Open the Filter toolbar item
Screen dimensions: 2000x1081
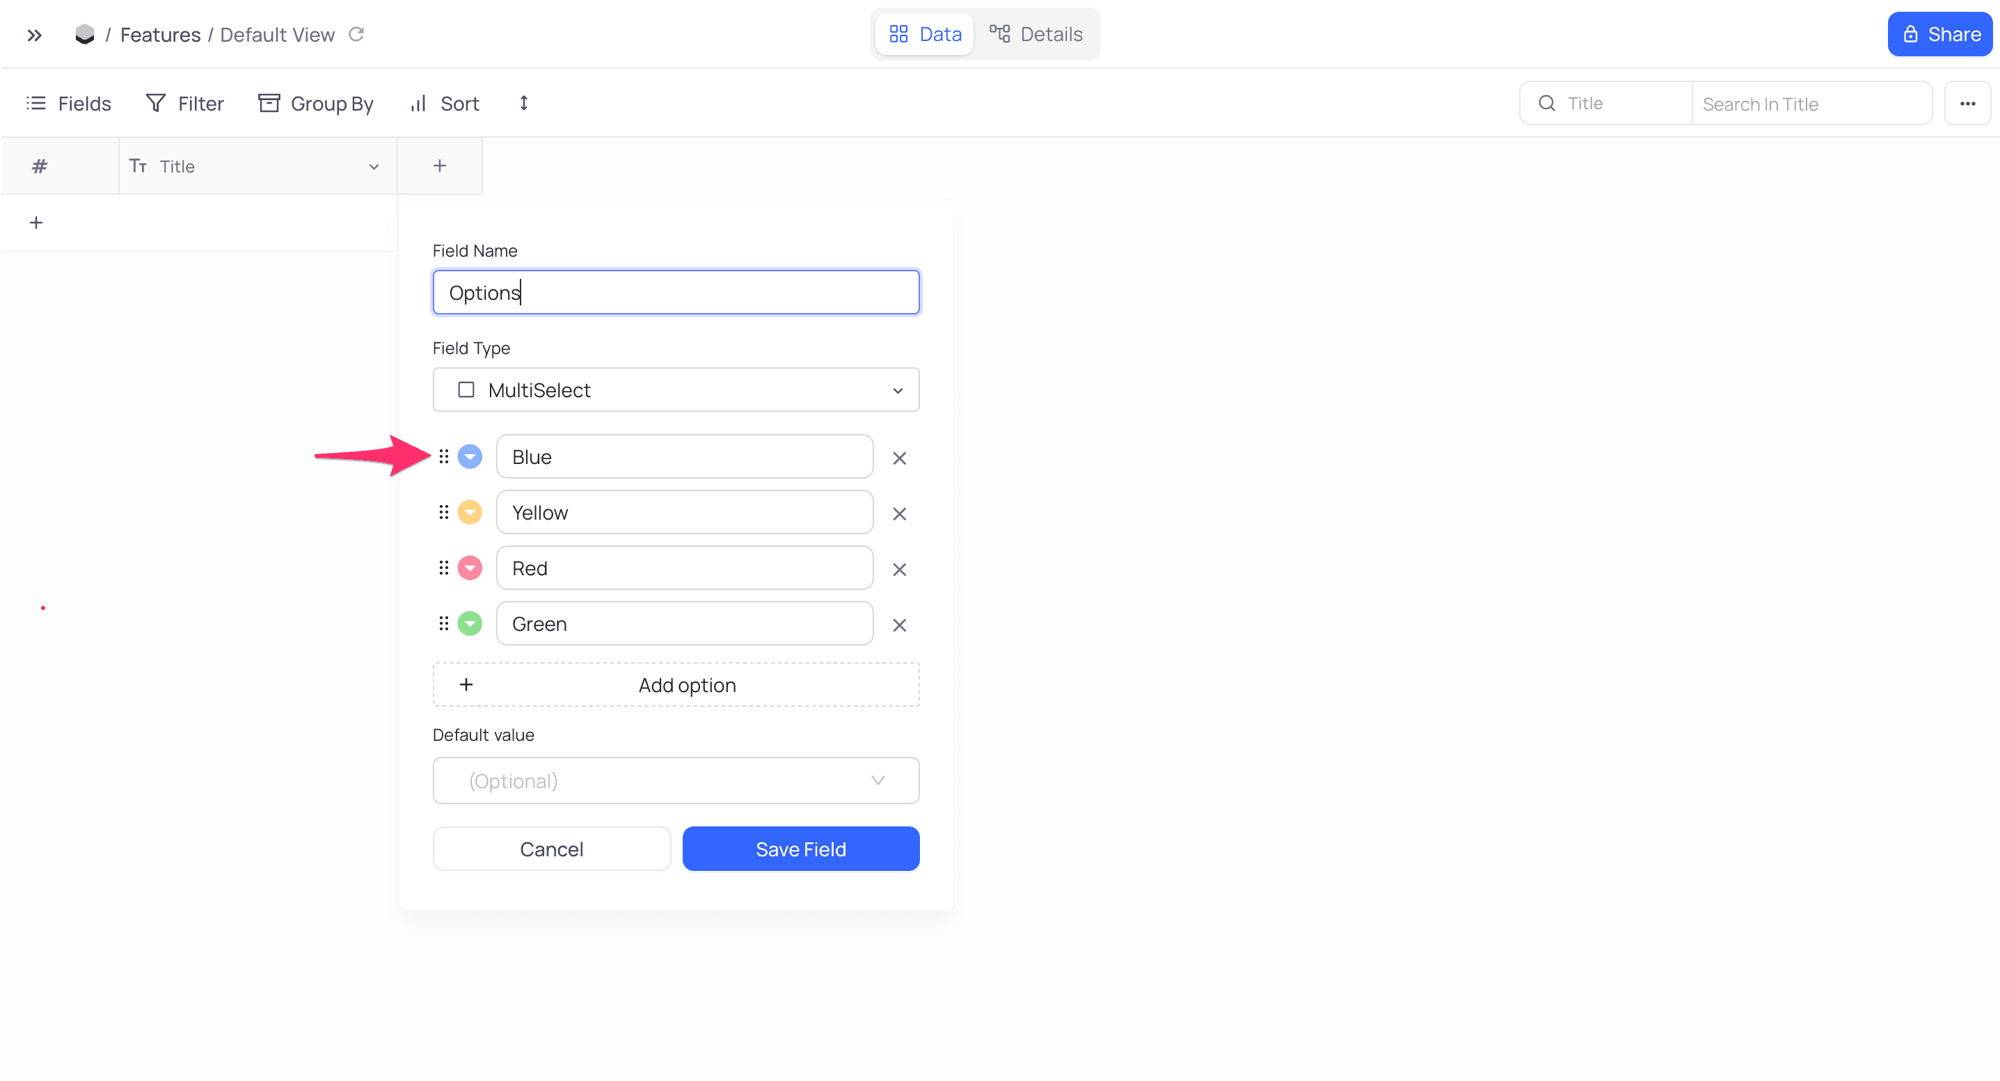185,103
